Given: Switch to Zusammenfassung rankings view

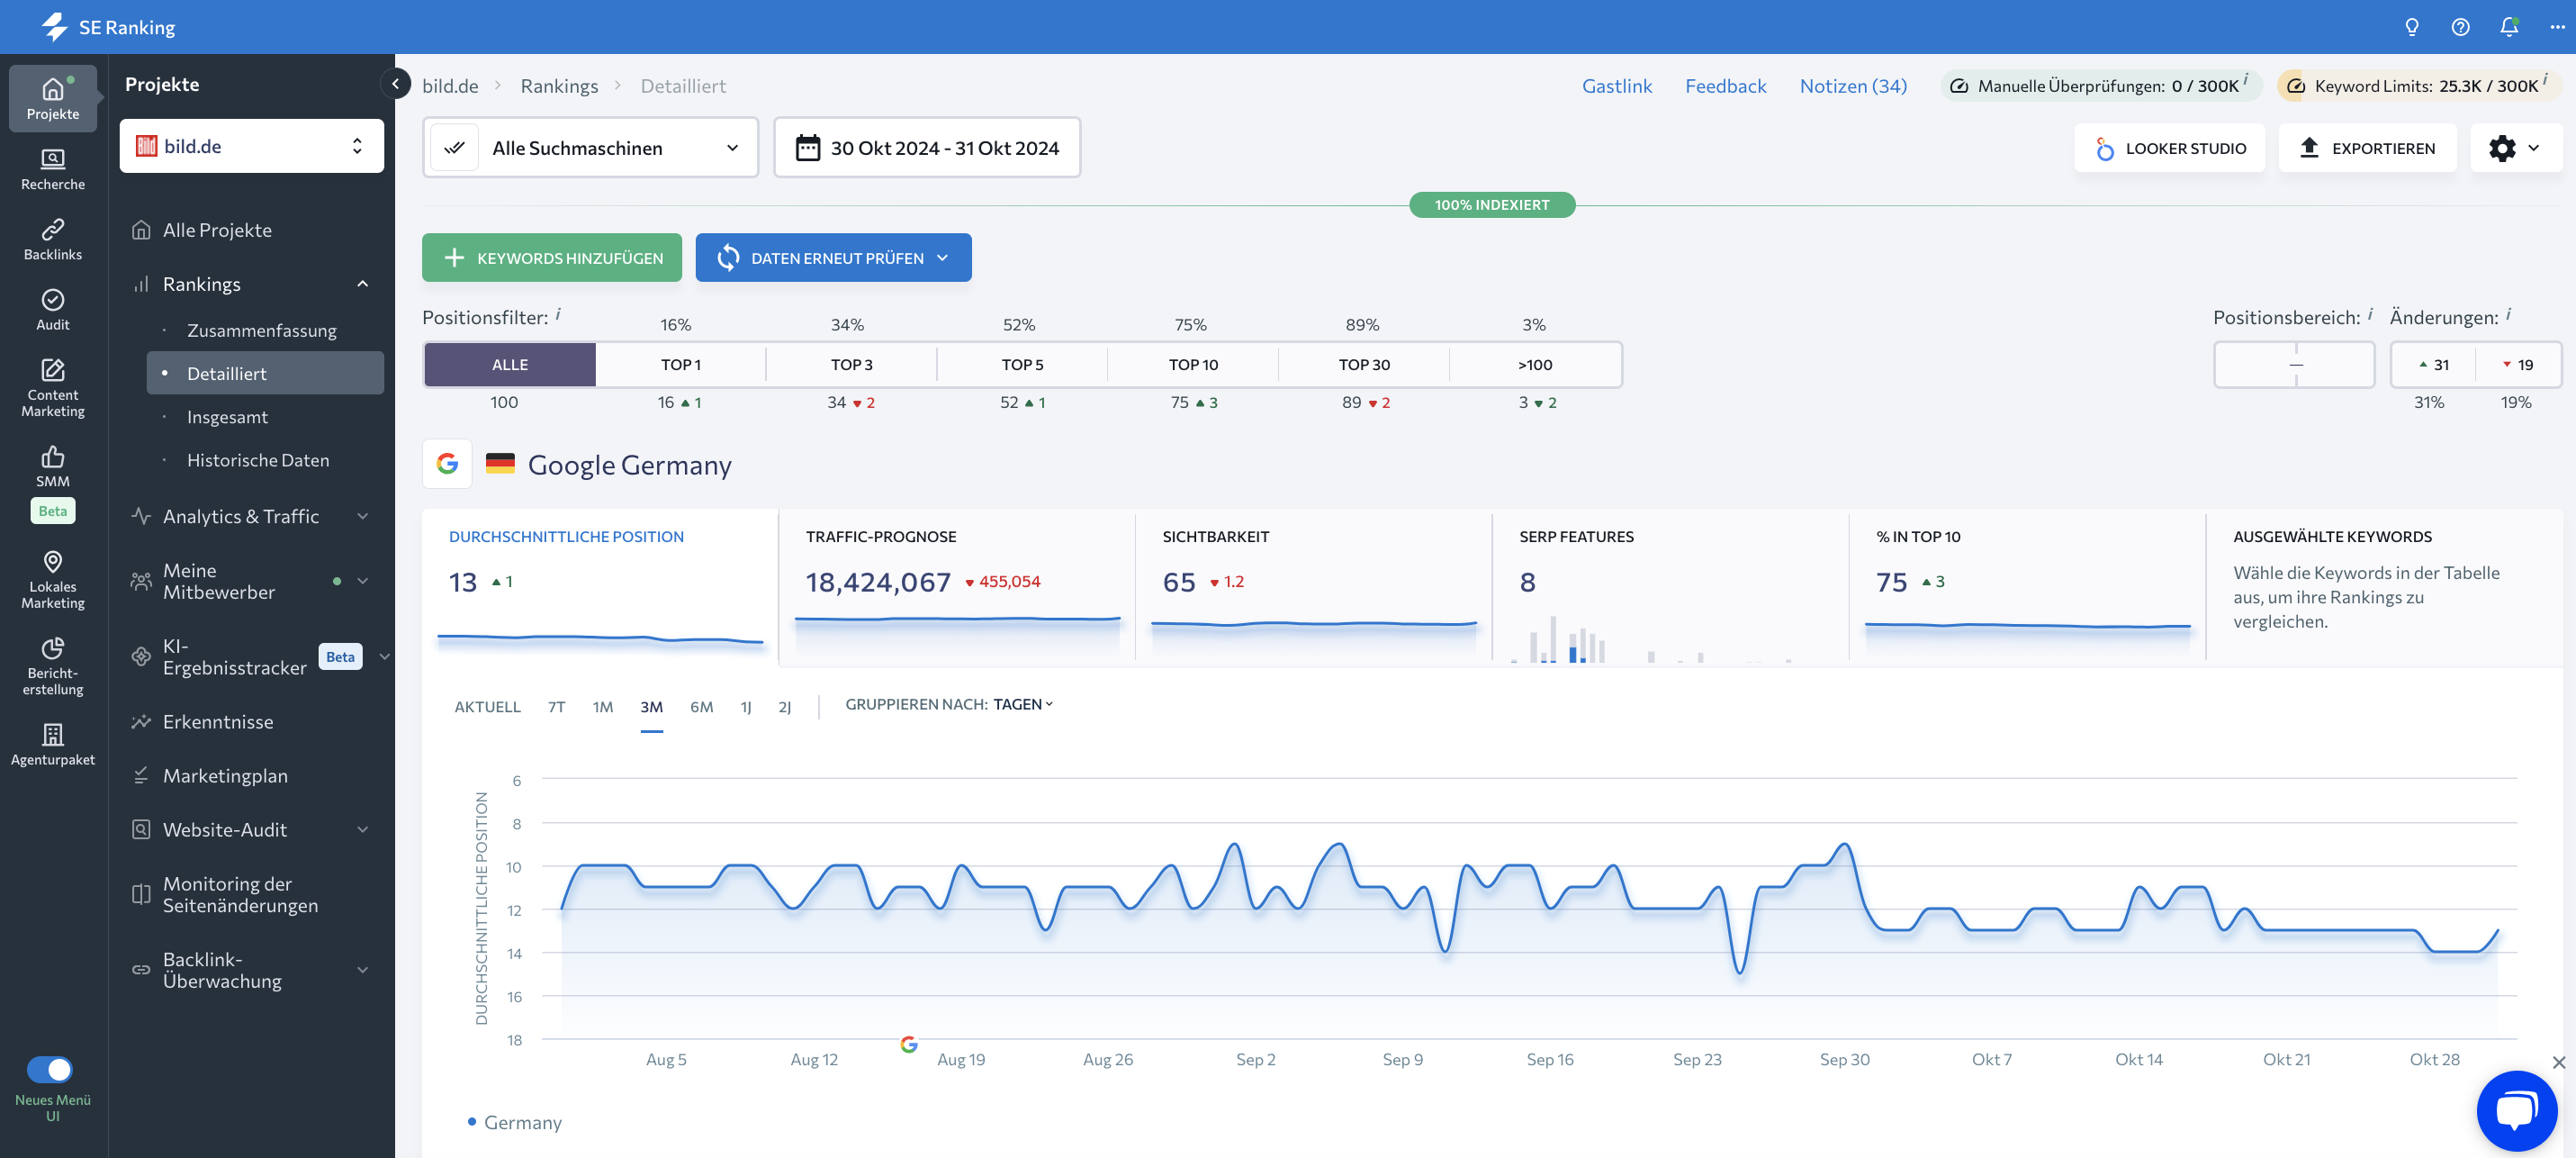Looking at the screenshot, I should tap(263, 329).
